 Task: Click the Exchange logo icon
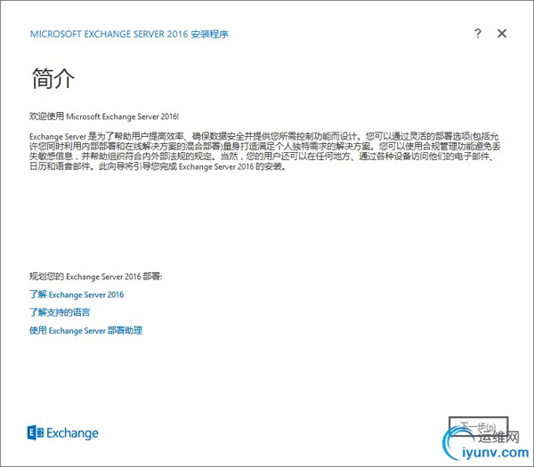pyautogui.click(x=36, y=433)
